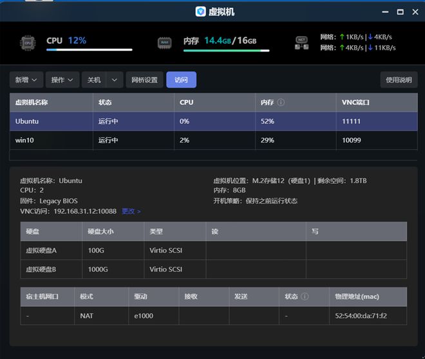Click the 内存 usage progress bar
Screen dimensions: 425x359
(226, 50)
